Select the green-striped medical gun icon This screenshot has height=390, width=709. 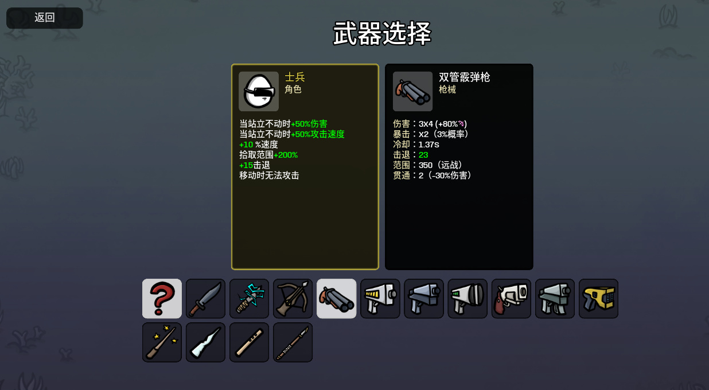[468, 299]
